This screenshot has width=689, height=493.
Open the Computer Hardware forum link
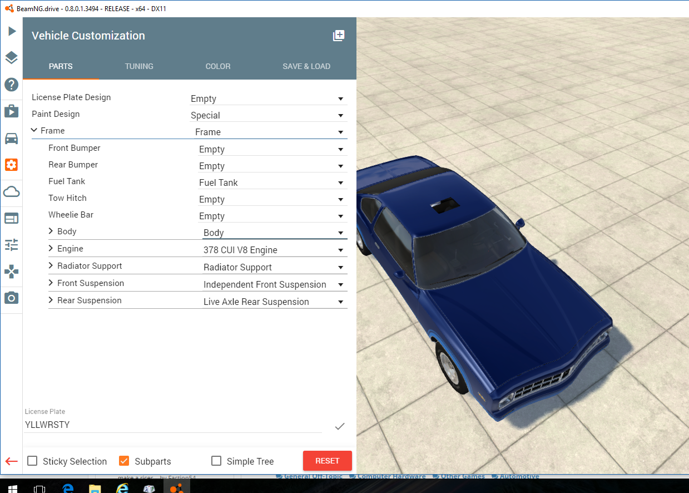[391, 476]
